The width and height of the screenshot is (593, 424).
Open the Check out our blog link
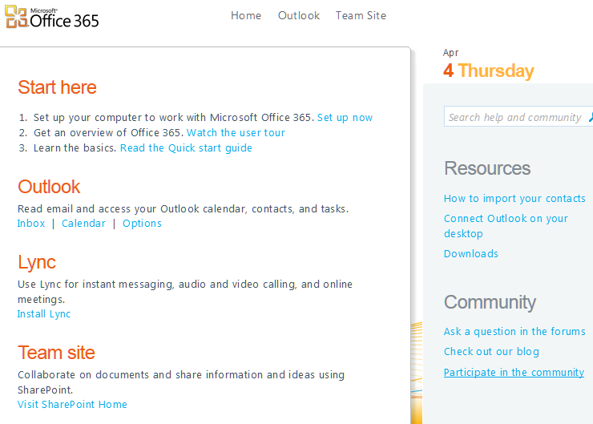(491, 352)
